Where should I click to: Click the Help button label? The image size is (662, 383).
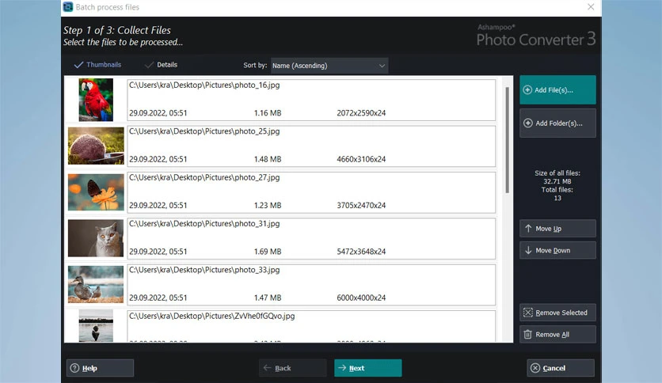tap(89, 368)
